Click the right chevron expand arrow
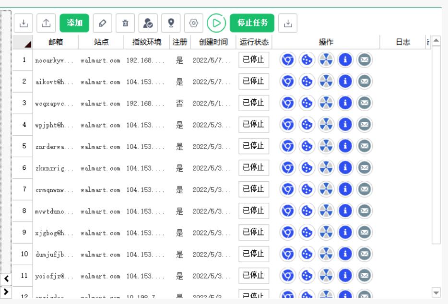Viewport: 448px width, 304px height. click(6, 292)
